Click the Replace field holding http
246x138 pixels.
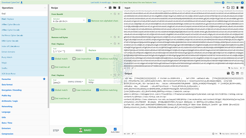[x=104, y=81]
